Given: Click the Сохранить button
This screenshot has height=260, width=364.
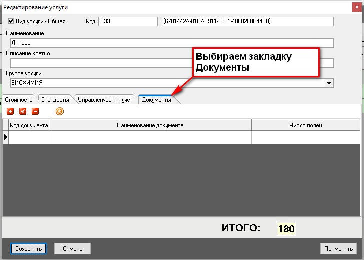Looking at the screenshot, I should (x=29, y=249).
